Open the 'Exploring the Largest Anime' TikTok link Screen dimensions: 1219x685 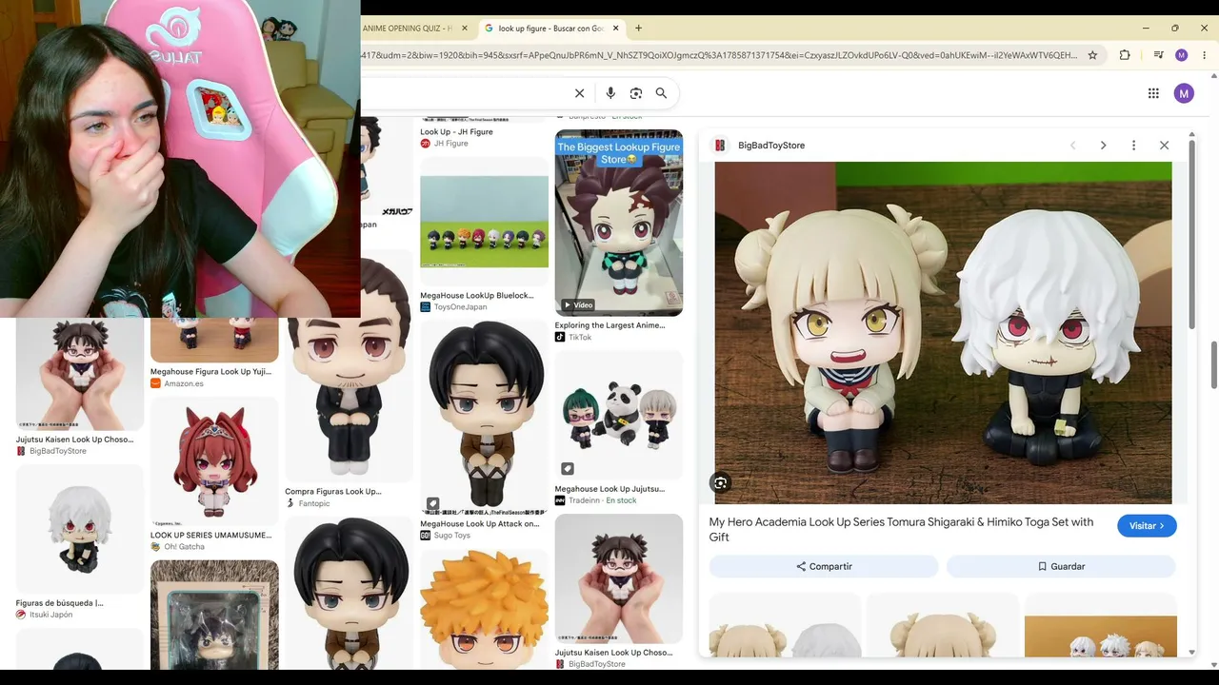[x=609, y=325]
